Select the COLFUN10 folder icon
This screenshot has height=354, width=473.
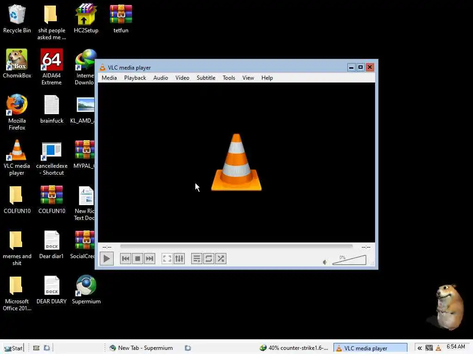(x=17, y=199)
